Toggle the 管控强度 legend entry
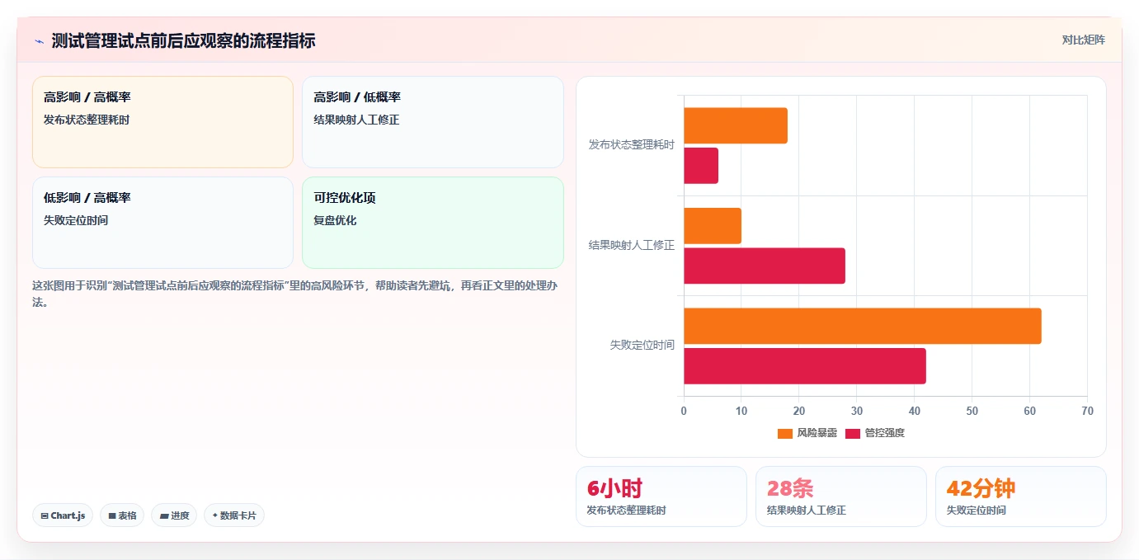This screenshot has height=560, width=1139. (875, 433)
